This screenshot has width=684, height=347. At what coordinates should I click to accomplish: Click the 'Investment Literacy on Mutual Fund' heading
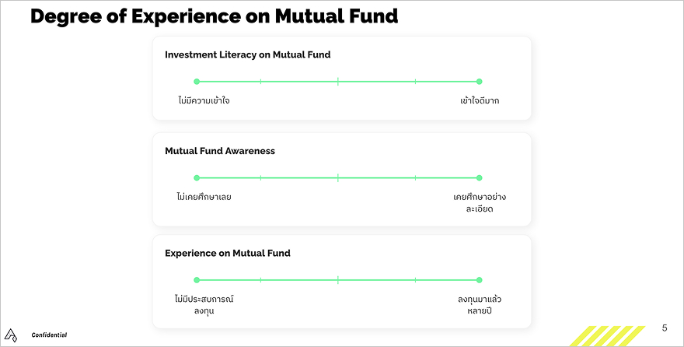(247, 54)
